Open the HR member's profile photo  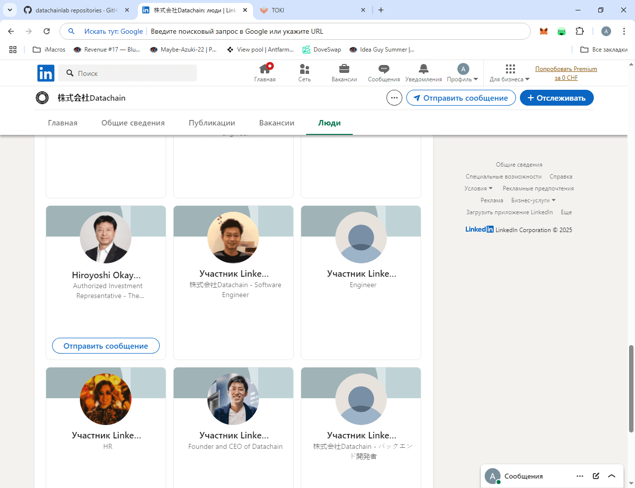(x=106, y=399)
